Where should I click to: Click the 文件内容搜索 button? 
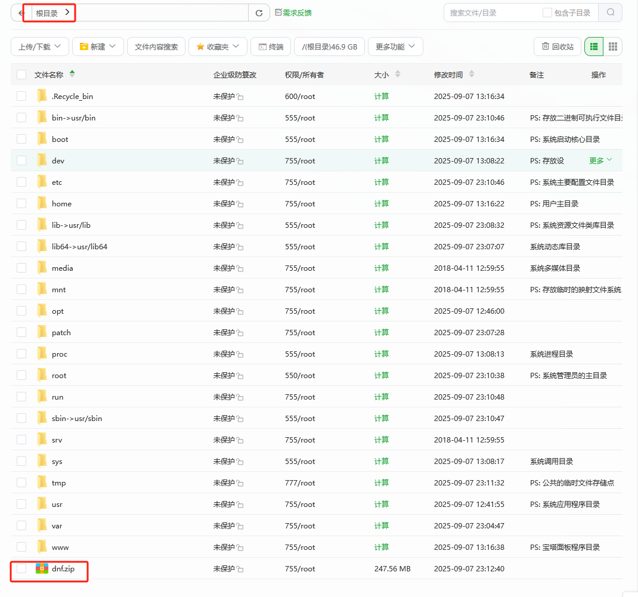point(156,47)
